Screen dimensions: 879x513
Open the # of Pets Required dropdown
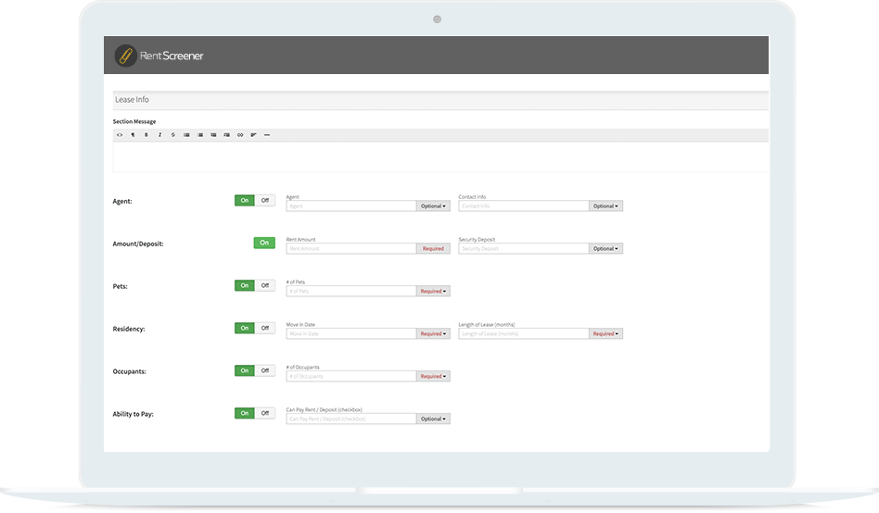pyautogui.click(x=433, y=291)
